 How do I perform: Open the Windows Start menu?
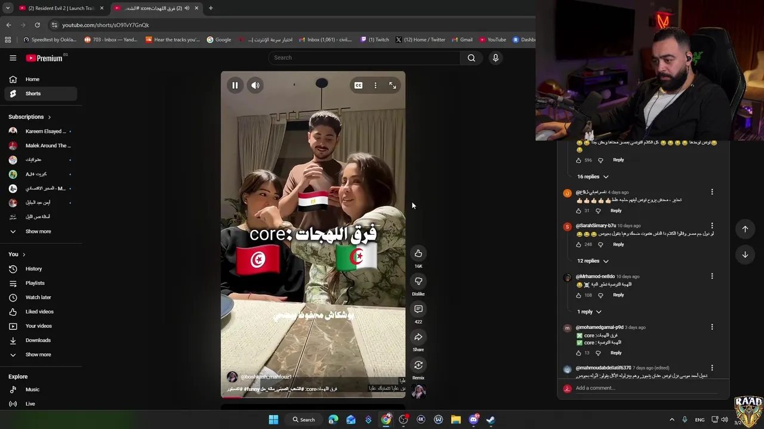coord(273,419)
